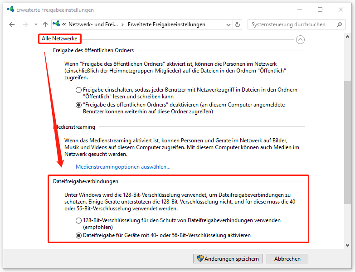The image size is (355, 272).
Task: Click scrollbar down arrow
Action: click(x=348, y=245)
